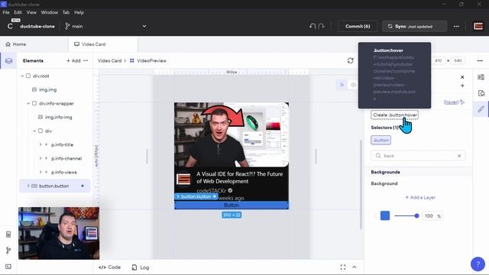
Task: Click the play interaction mode icon on the stage
Action: tap(342, 85)
